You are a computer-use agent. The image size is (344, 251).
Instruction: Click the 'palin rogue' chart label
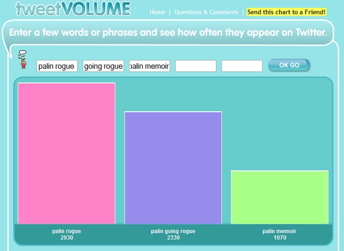pyautogui.click(x=67, y=231)
